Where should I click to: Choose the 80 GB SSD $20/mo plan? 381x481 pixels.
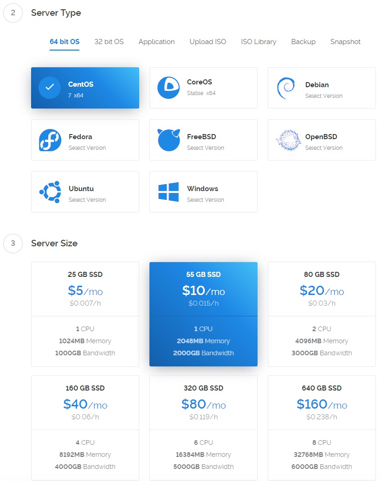(x=322, y=314)
